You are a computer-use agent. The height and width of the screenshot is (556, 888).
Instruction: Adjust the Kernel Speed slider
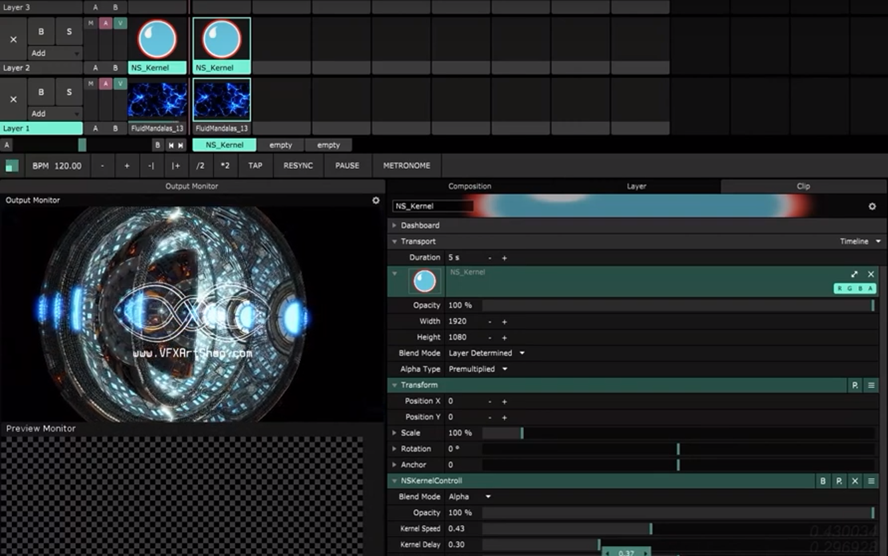point(678,529)
